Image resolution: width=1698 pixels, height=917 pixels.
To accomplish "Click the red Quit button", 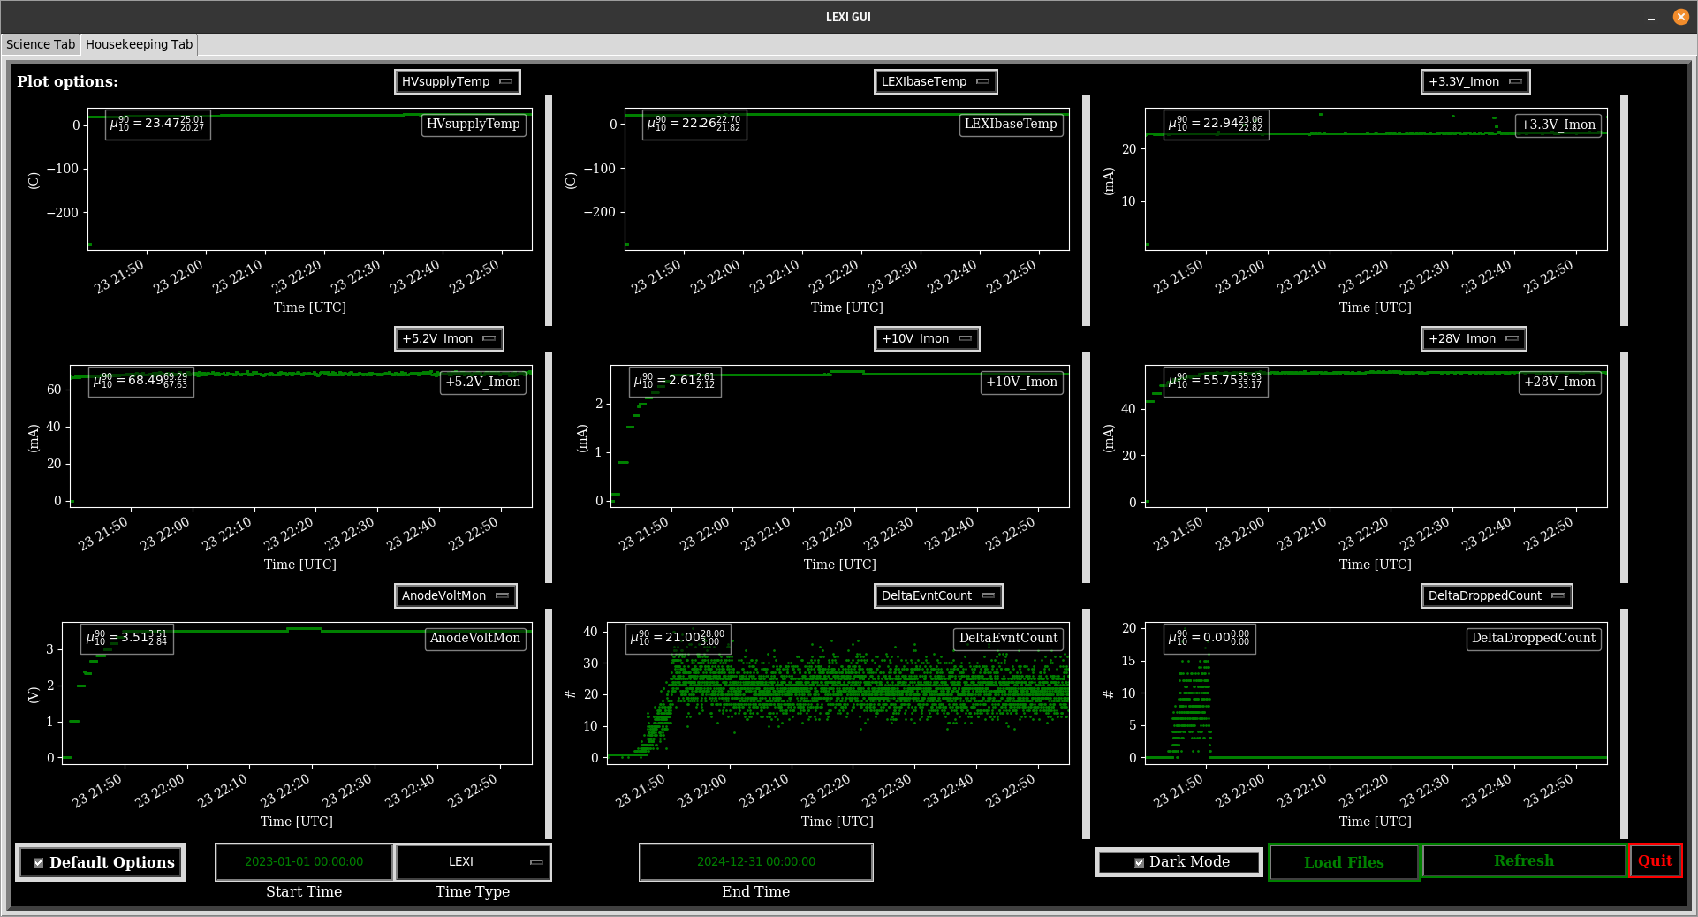I will (1655, 860).
